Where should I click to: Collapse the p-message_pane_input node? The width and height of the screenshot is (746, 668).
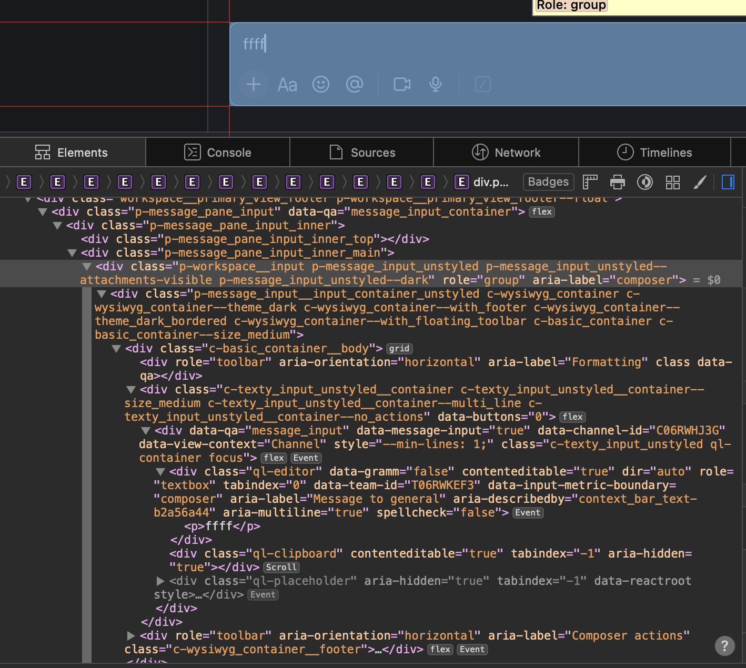tap(43, 212)
